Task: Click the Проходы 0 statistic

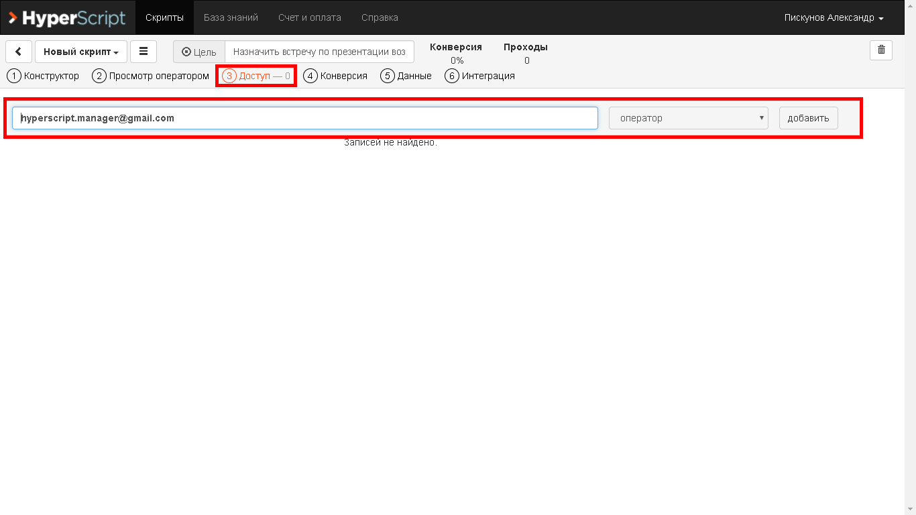Action: pos(526,54)
